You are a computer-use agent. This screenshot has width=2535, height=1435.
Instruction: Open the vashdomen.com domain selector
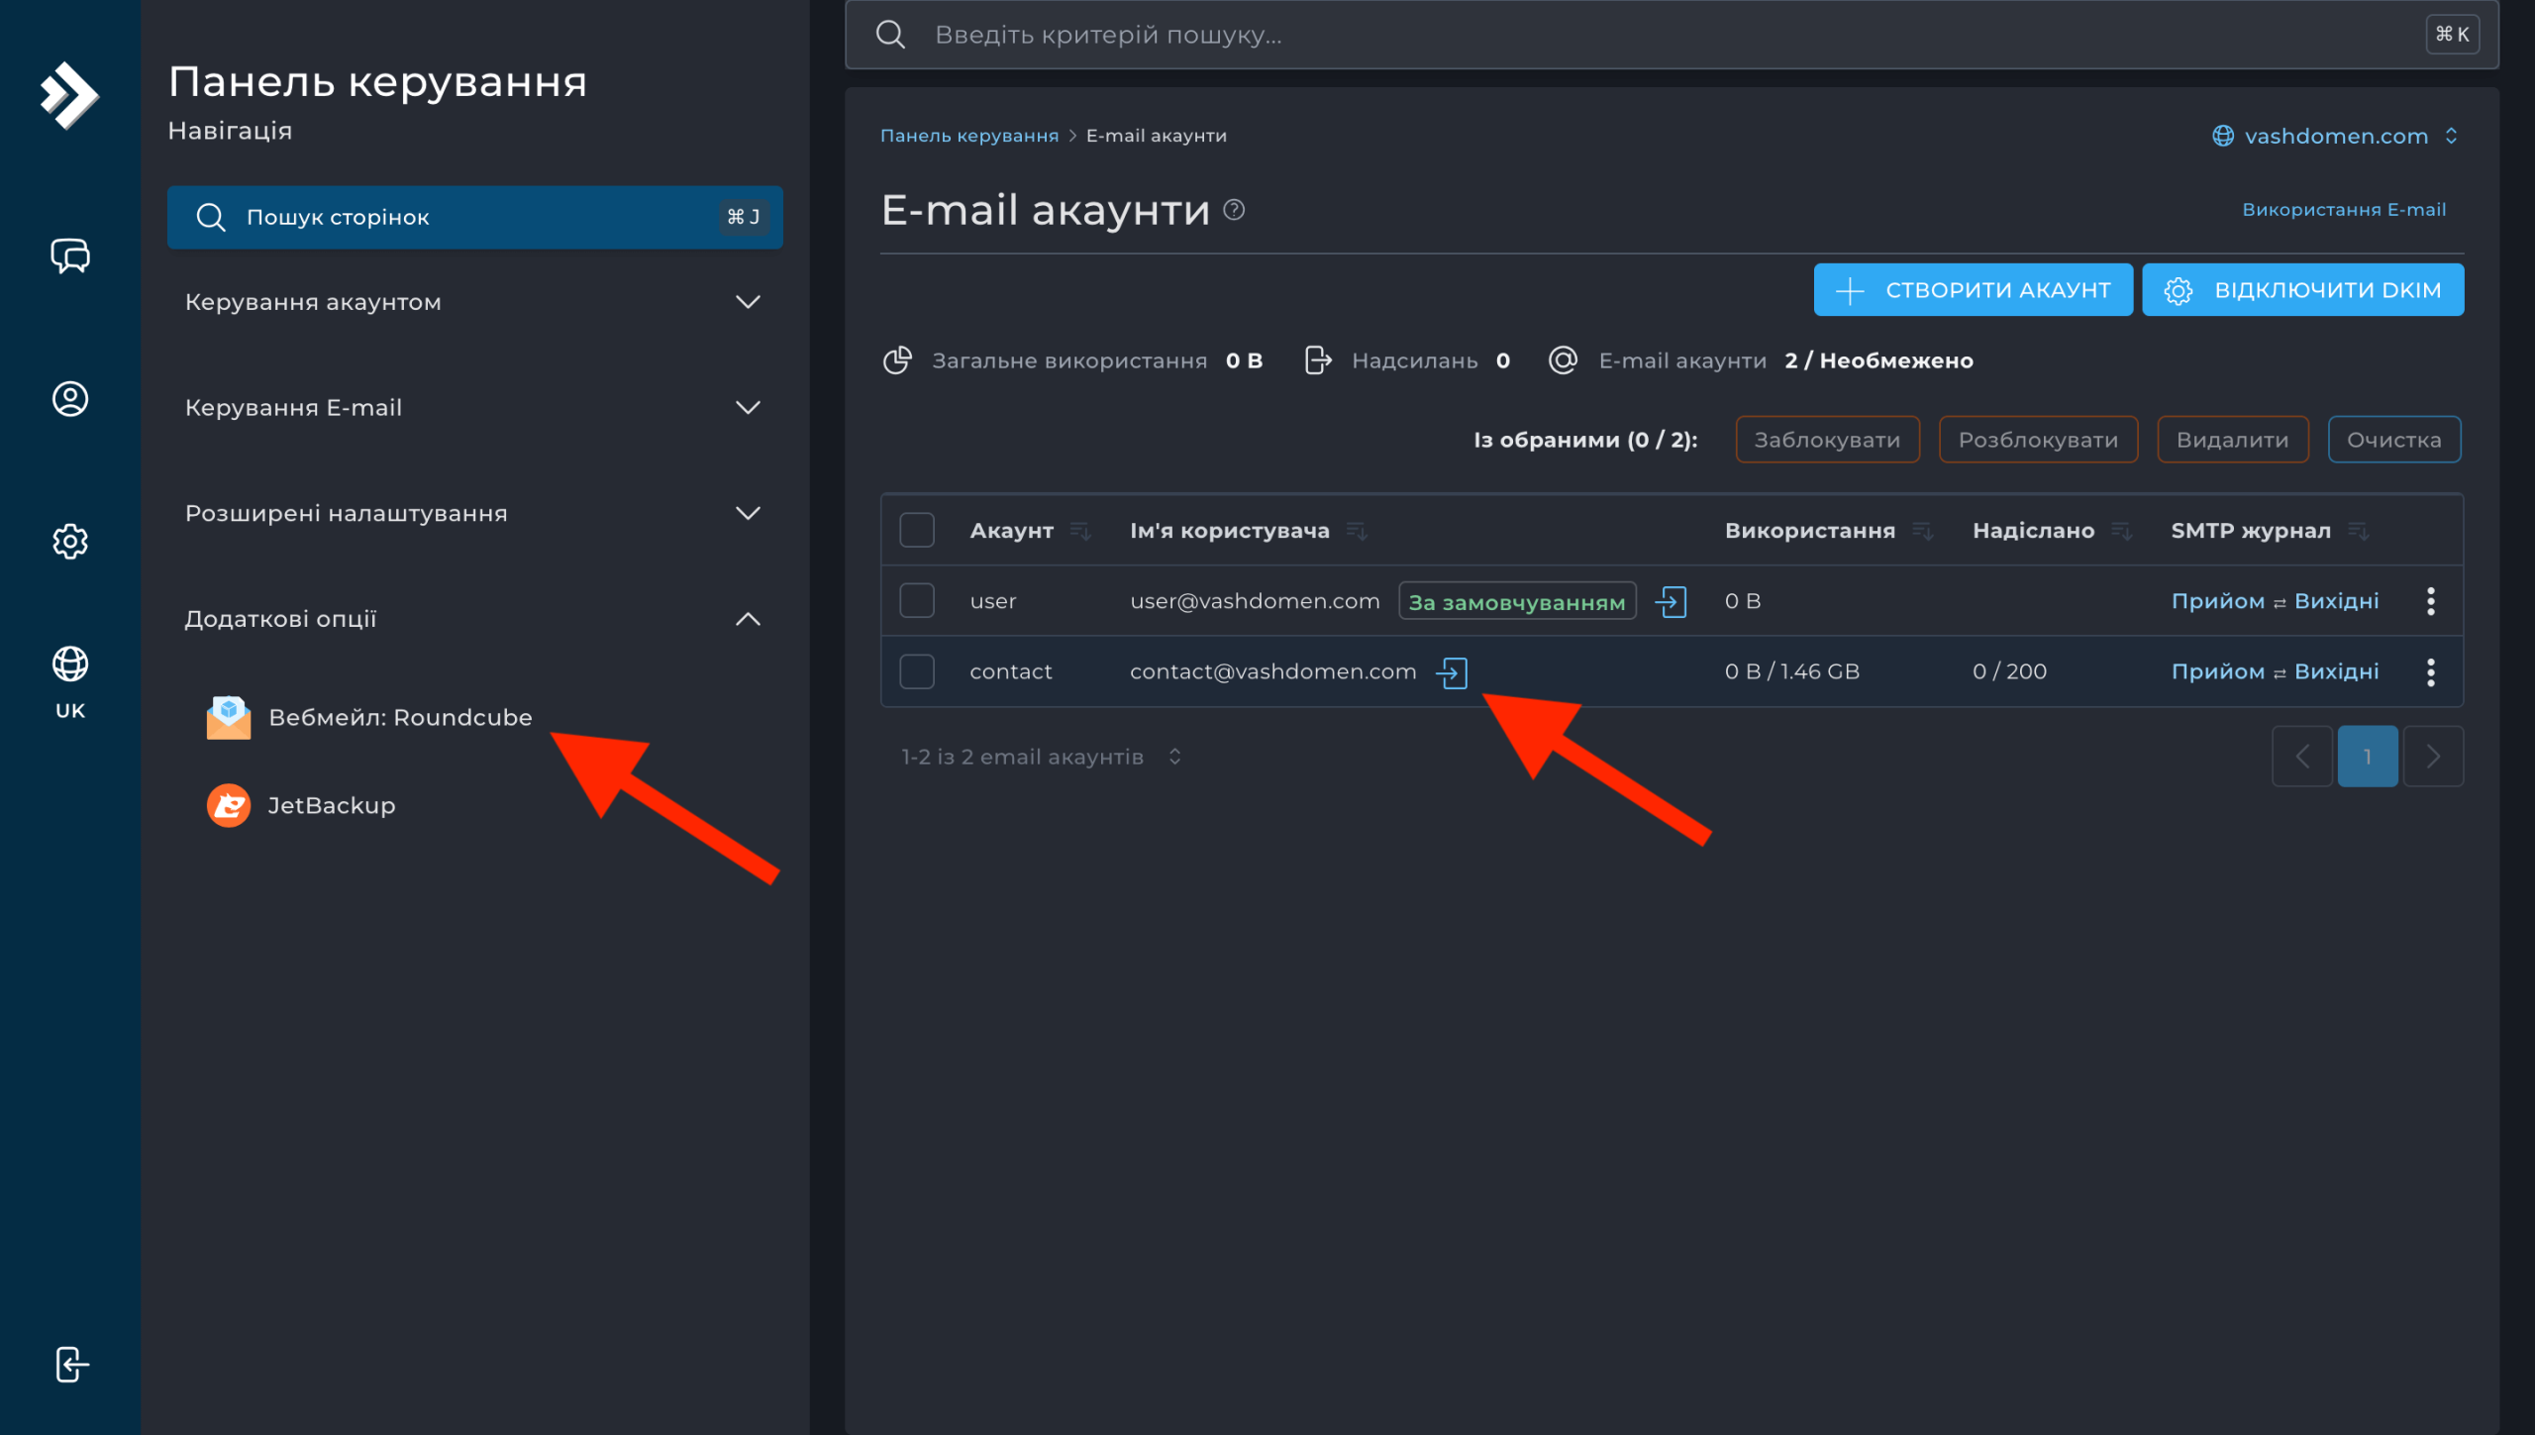click(x=2336, y=136)
